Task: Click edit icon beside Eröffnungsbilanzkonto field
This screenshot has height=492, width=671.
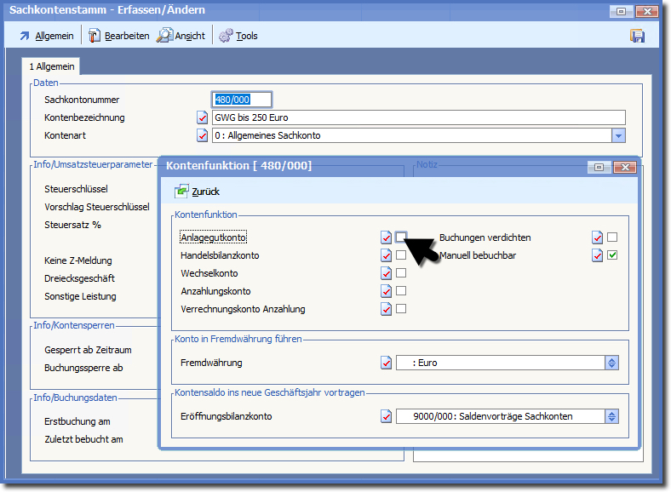Action: pyautogui.click(x=386, y=416)
